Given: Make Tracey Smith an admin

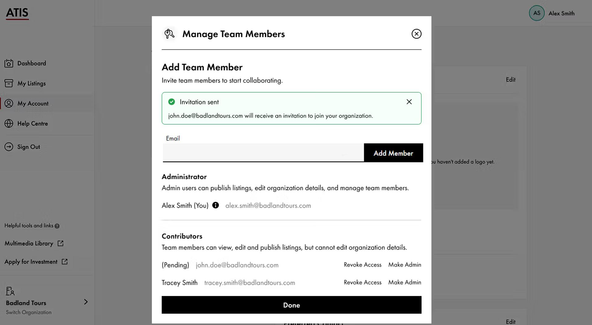Looking at the screenshot, I should 405,283.
